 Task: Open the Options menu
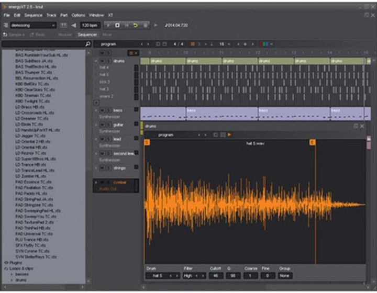[x=78, y=15]
